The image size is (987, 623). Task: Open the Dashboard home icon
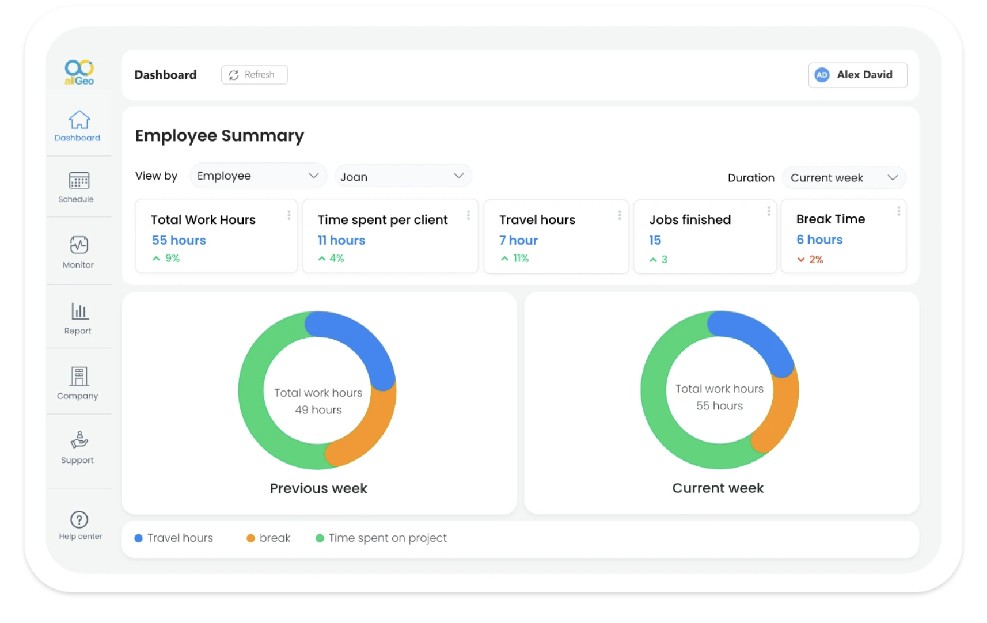79,120
